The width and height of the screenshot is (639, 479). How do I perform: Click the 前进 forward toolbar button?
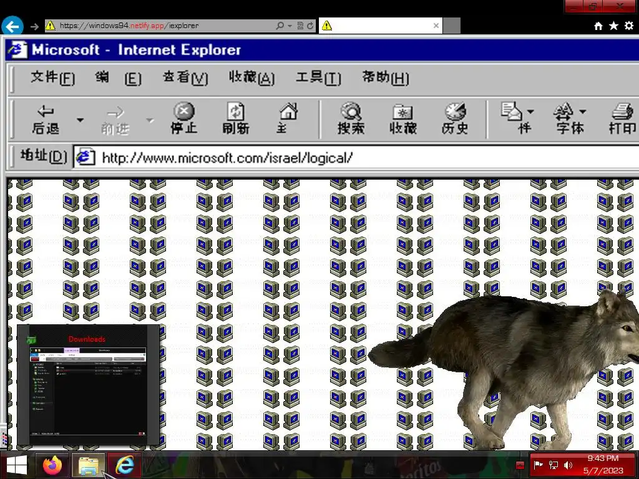pyautogui.click(x=115, y=120)
